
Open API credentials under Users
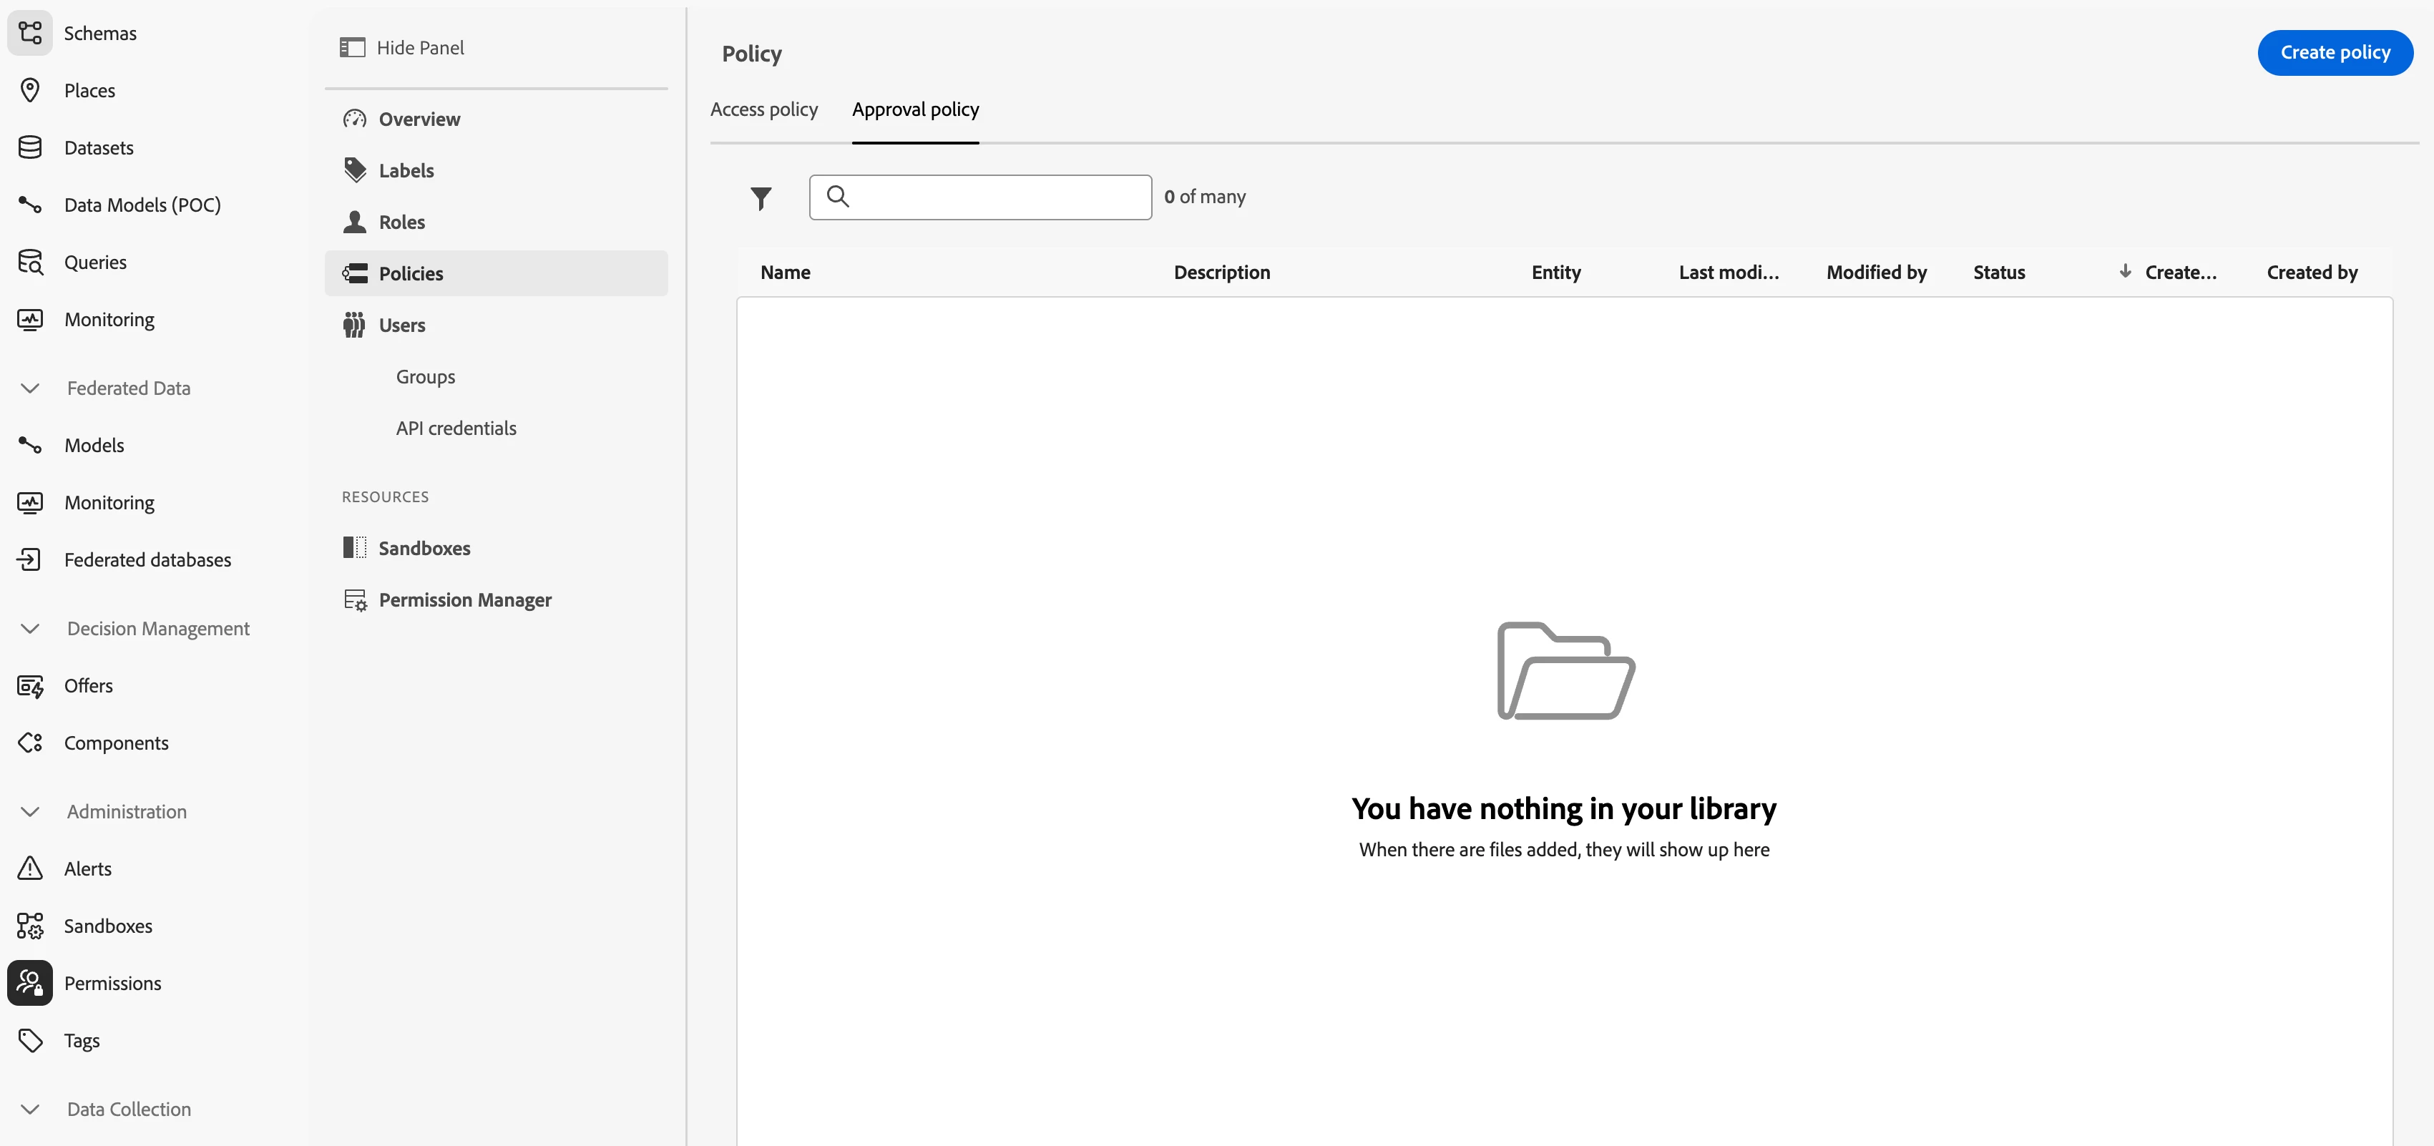coord(456,428)
